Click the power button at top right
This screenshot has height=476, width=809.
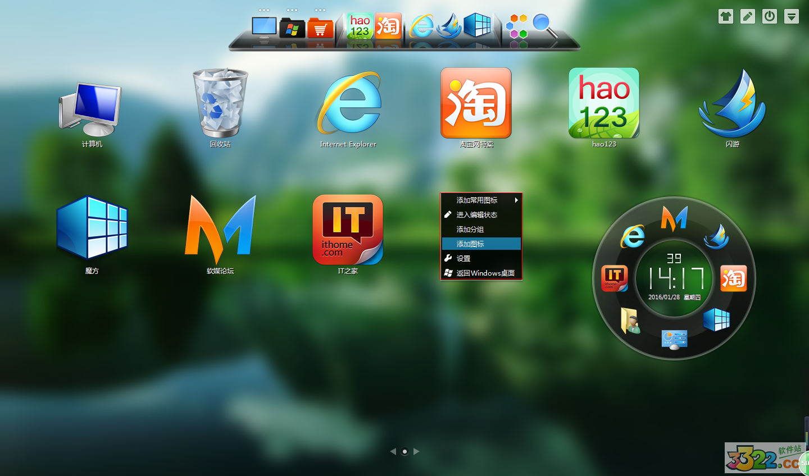tap(770, 16)
